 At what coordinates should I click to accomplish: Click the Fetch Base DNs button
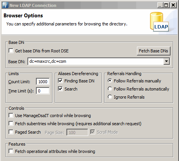point(154,51)
